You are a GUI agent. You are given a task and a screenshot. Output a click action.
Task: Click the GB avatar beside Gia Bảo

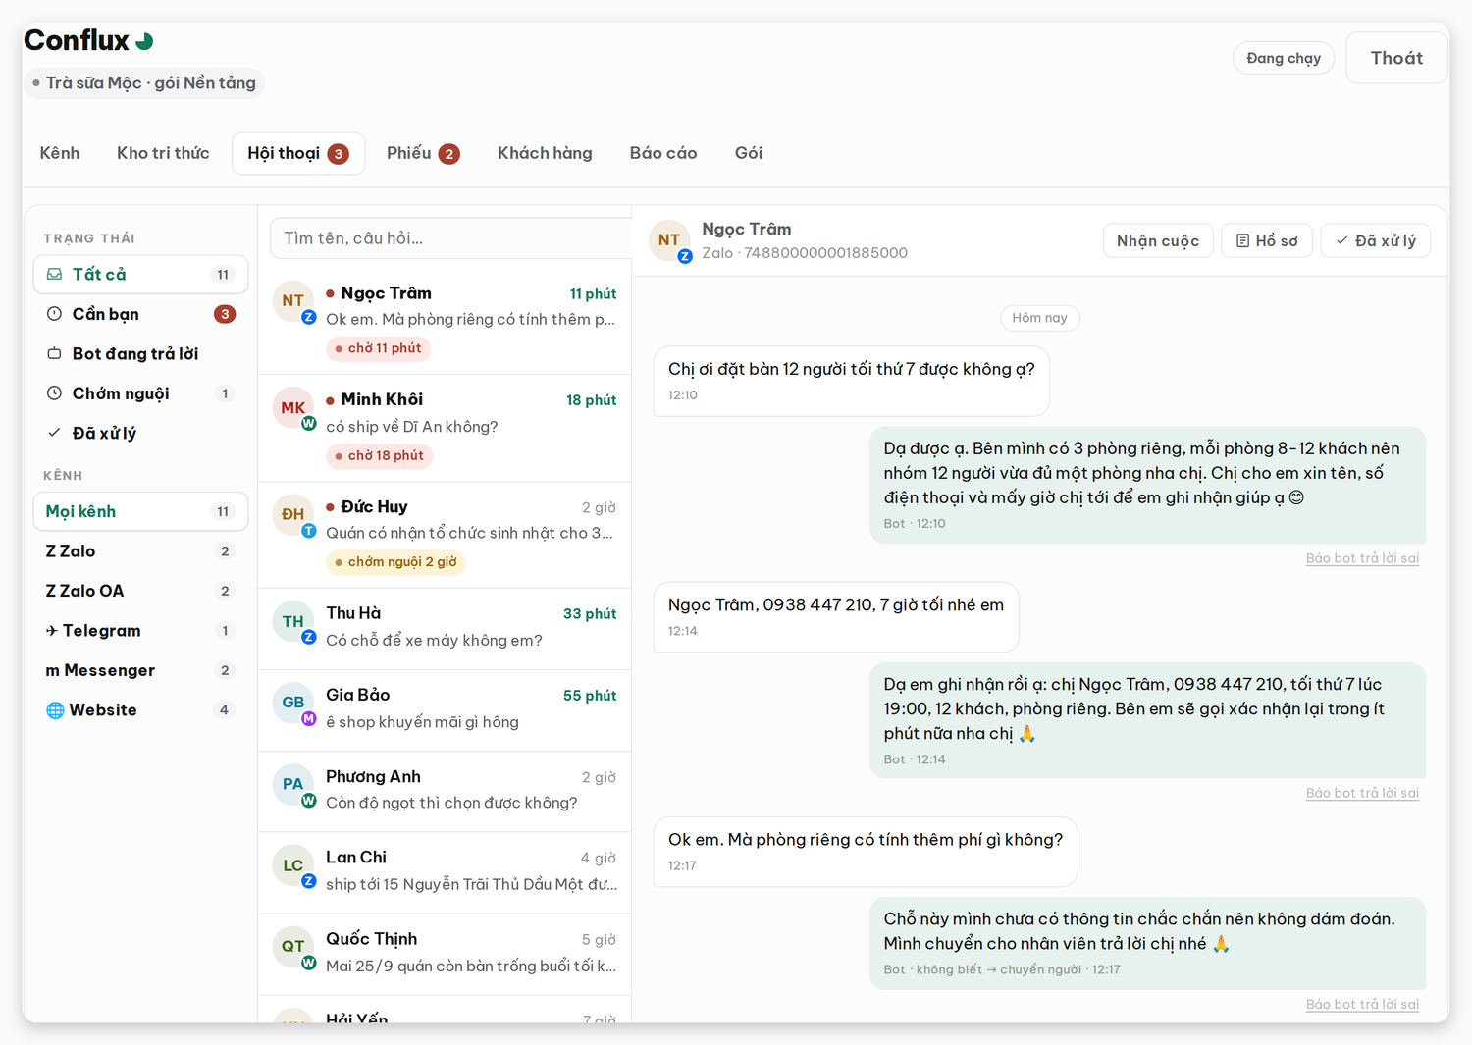click(x=292, y=703)
